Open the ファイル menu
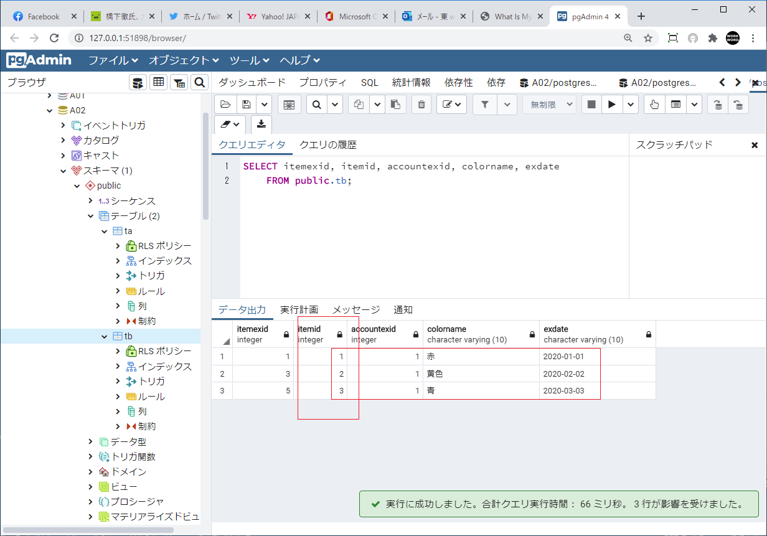The width and height of the screenshot is (767, 536). point(113,60)
